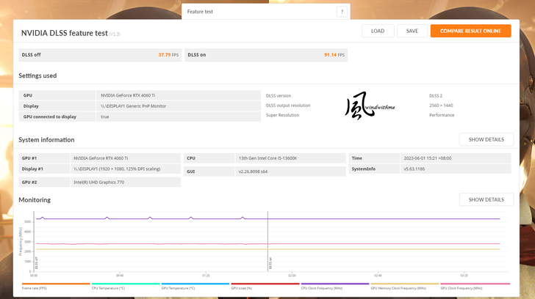Toggle Frame rate (FPS) legend item
The height and width of the screenshot is (299, 535).
click(x=56, y=288)
